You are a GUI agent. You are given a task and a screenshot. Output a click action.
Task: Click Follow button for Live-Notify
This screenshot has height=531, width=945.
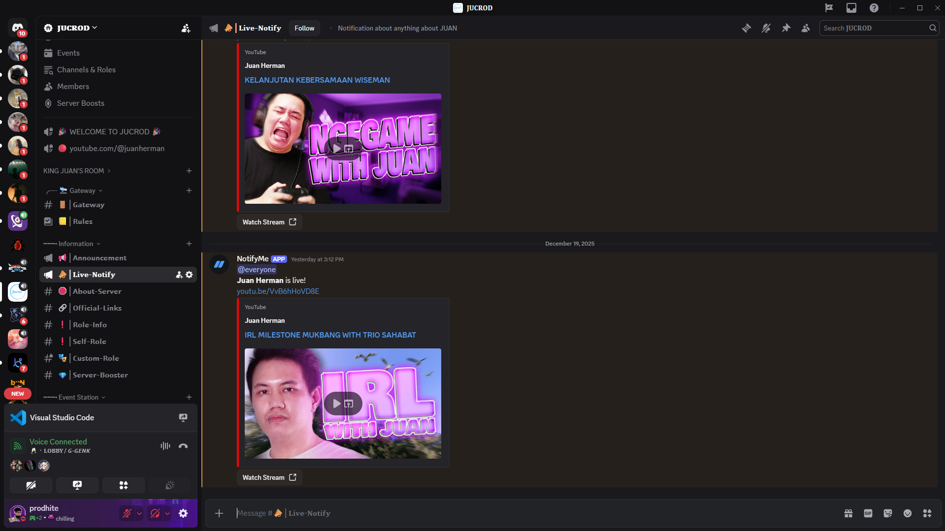[304, 28]
